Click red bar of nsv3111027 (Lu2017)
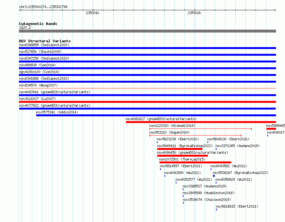Viewport: 285px width, 222px height. (147, 102)
